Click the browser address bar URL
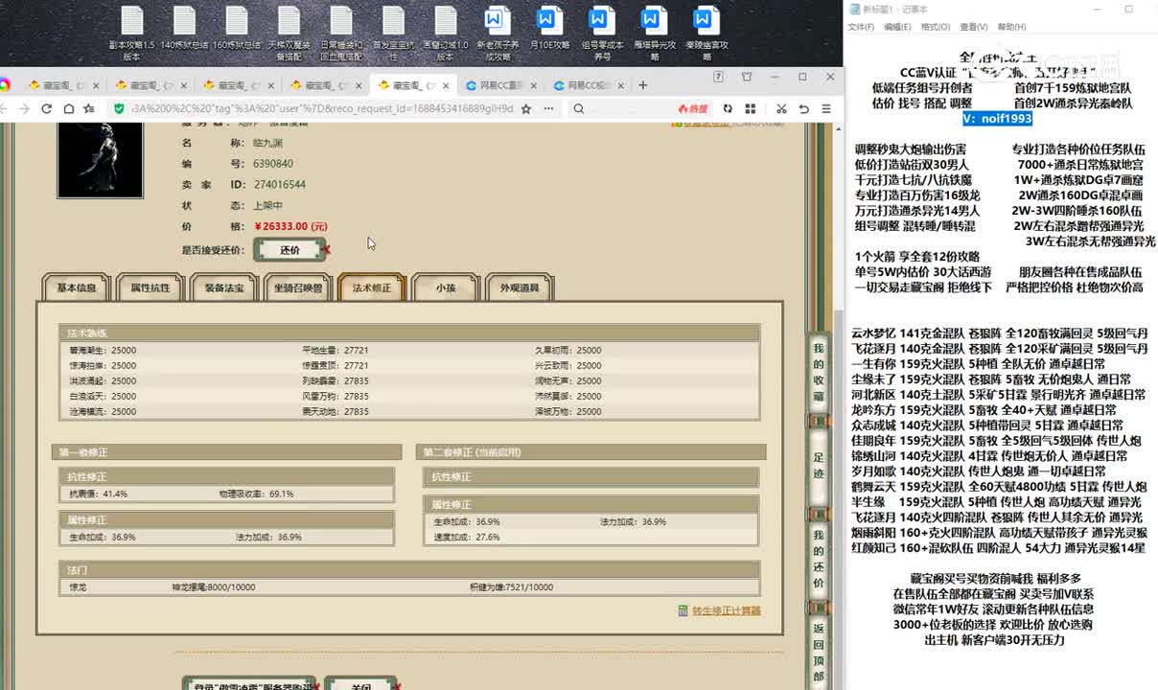The height and width of the screenshot is (690, 1158). 322,109
